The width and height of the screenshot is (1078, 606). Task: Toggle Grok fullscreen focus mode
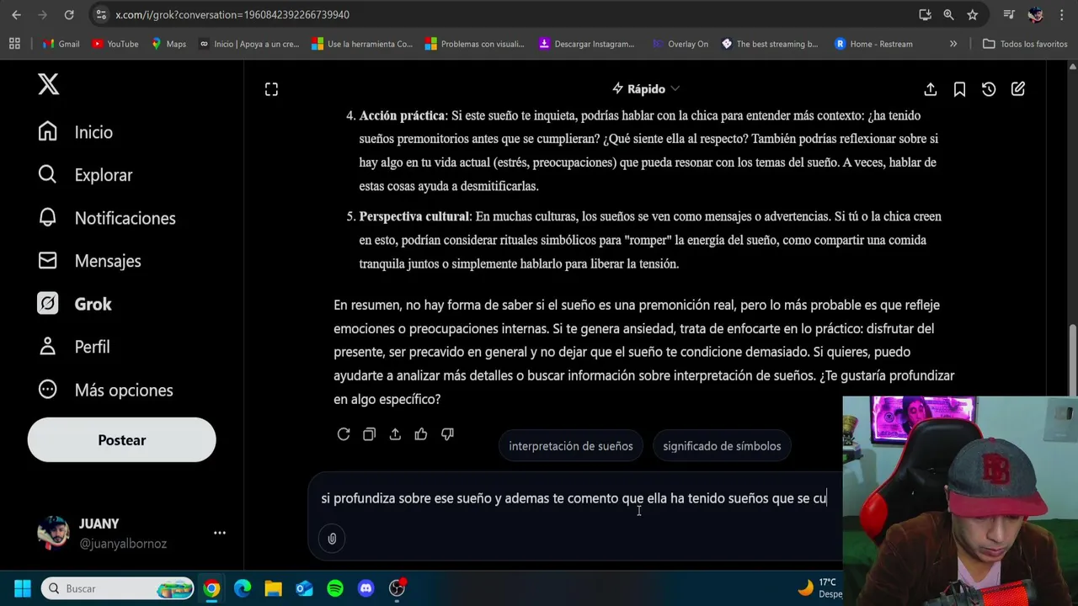[271, 89]
